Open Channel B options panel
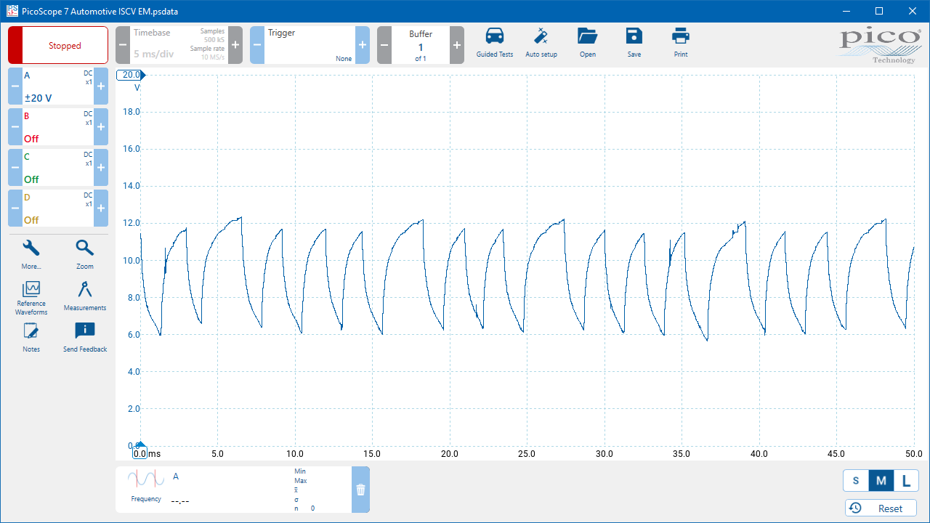The image size is (930, 523). click(58, 127)
